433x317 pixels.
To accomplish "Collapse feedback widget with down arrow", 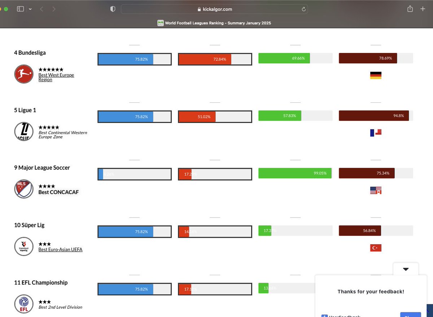I will click(406, 269).
